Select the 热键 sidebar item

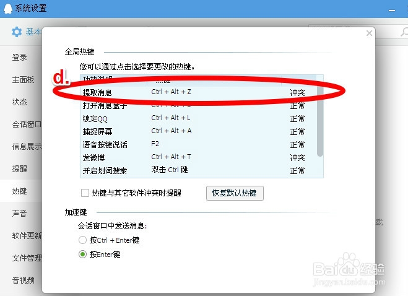pos(20,191)
